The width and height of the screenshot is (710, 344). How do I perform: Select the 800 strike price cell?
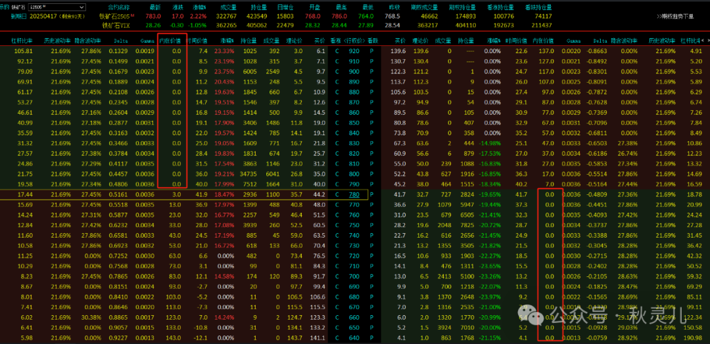[354, 174]
